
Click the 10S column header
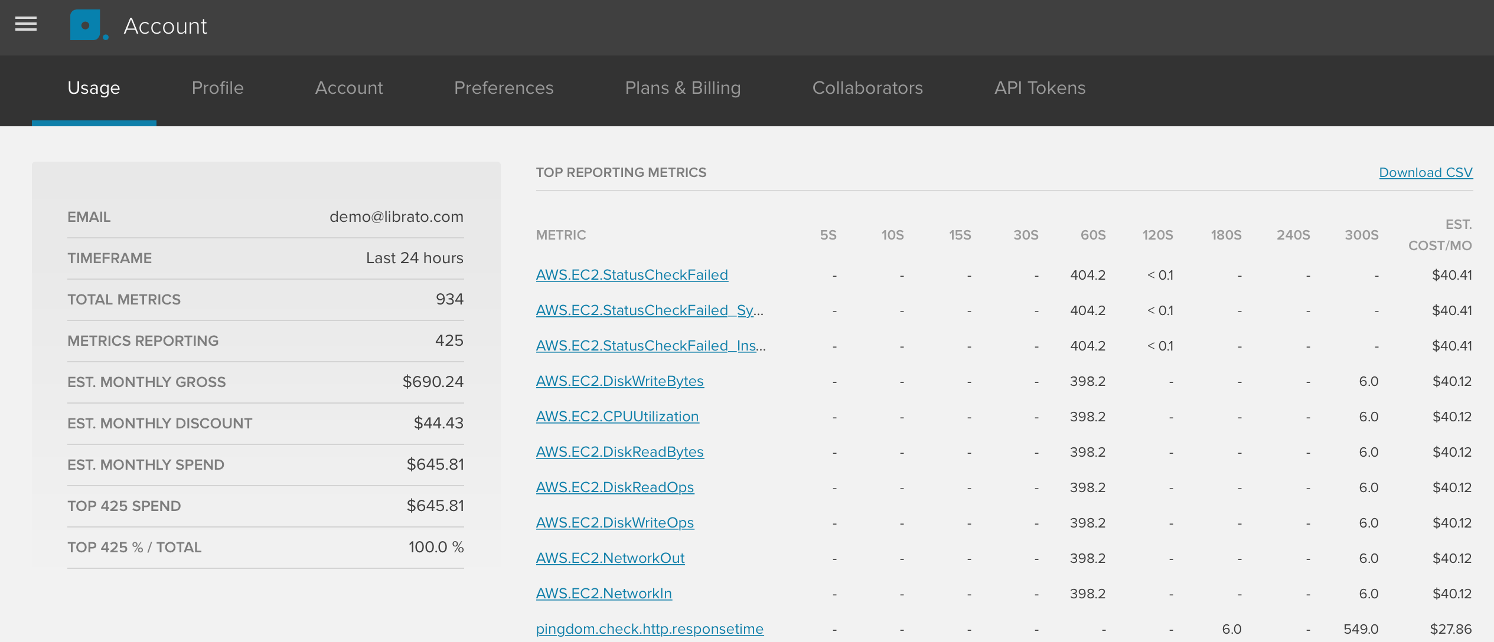[892, 235]
